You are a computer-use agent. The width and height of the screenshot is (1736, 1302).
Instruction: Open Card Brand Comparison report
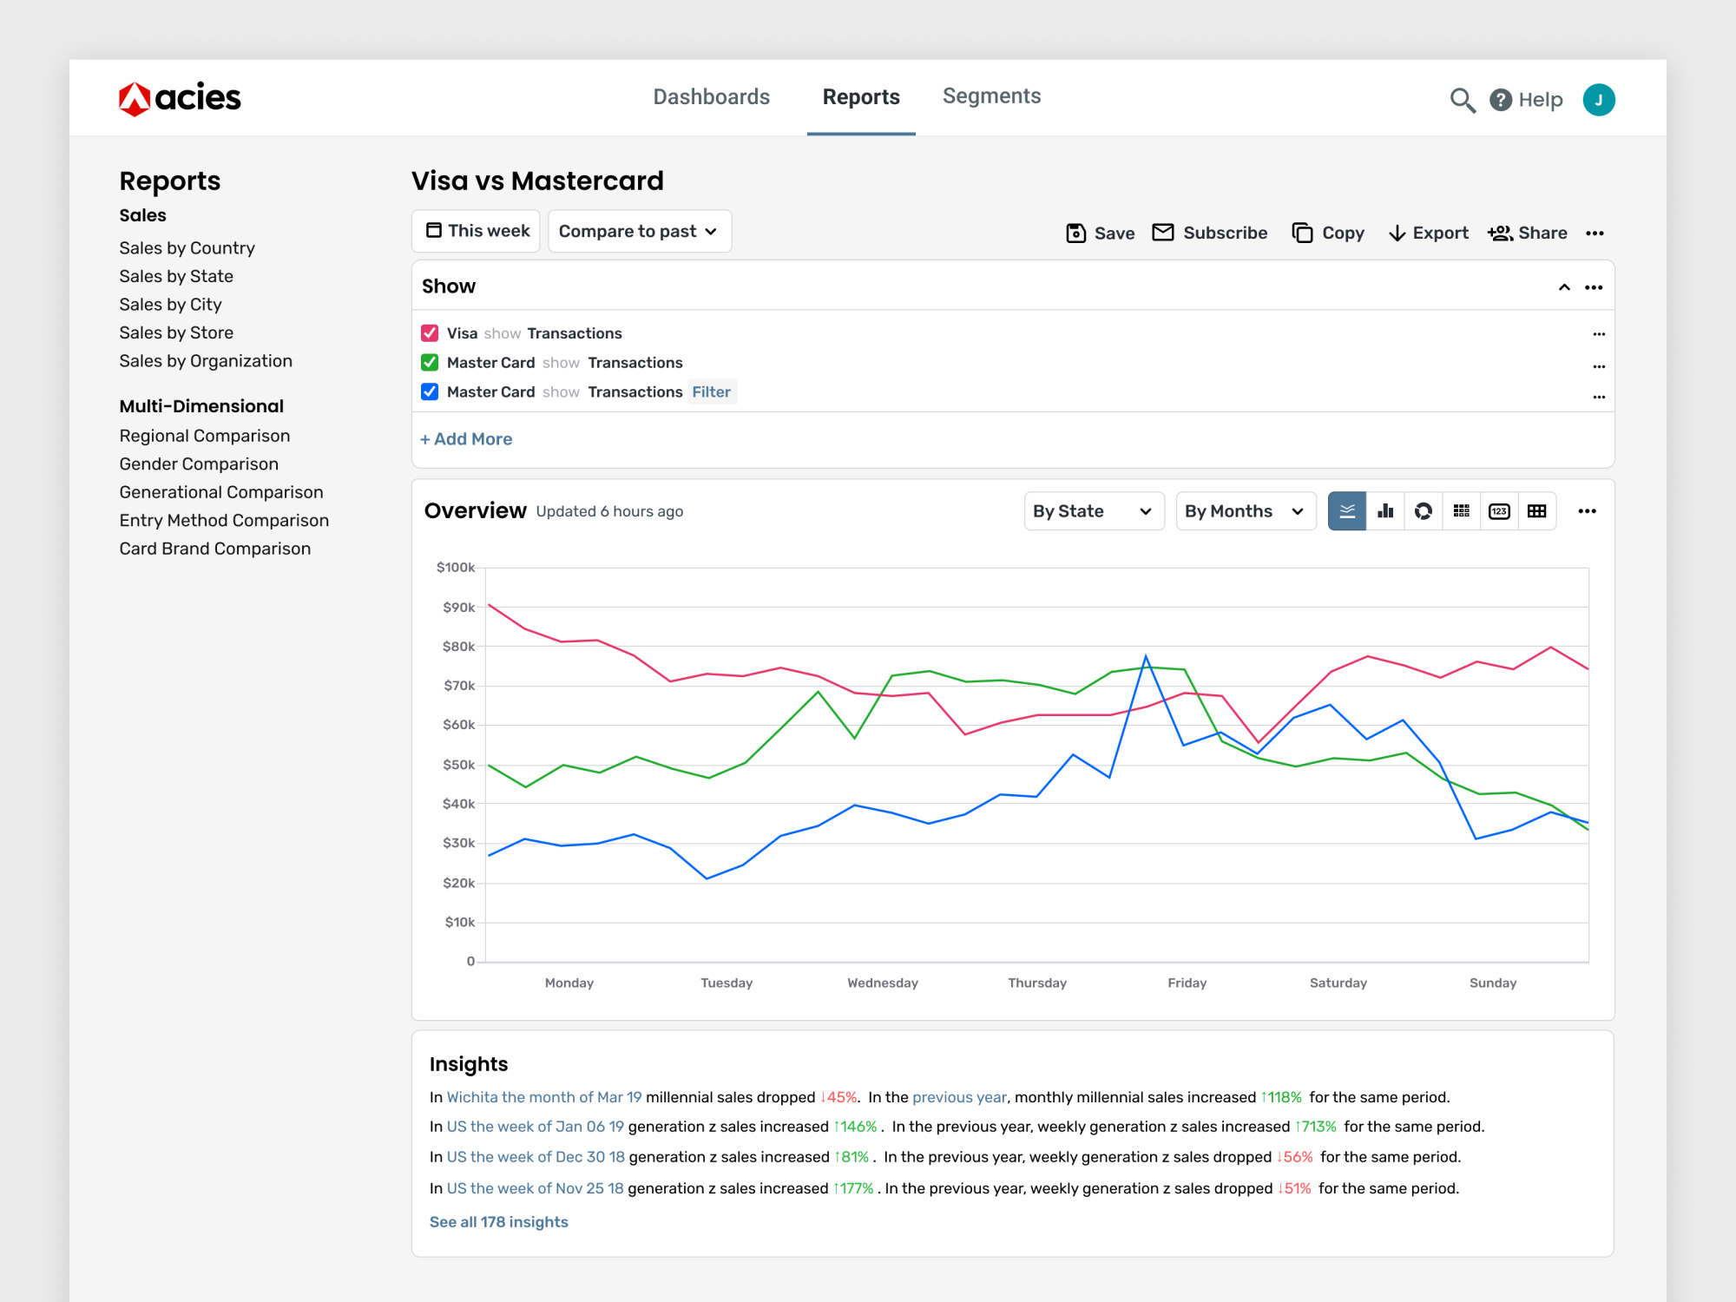pyautogui.click(x=215, y=549)
